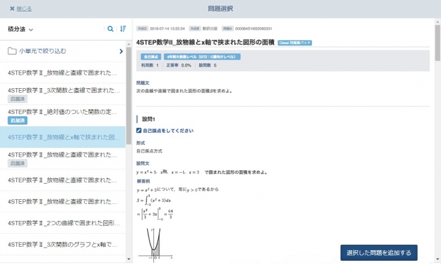Click the 閉じる link
The image size is (441, 265).
[24, 9]
